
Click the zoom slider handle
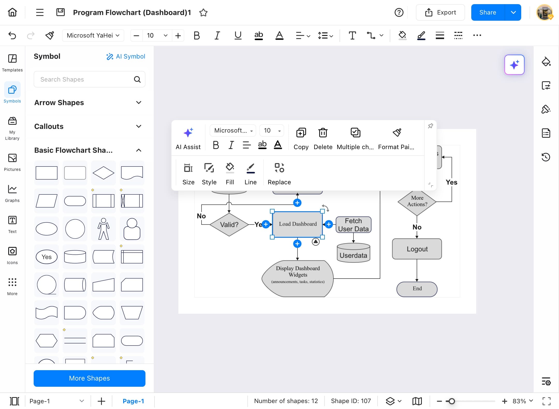click(452, 401)
